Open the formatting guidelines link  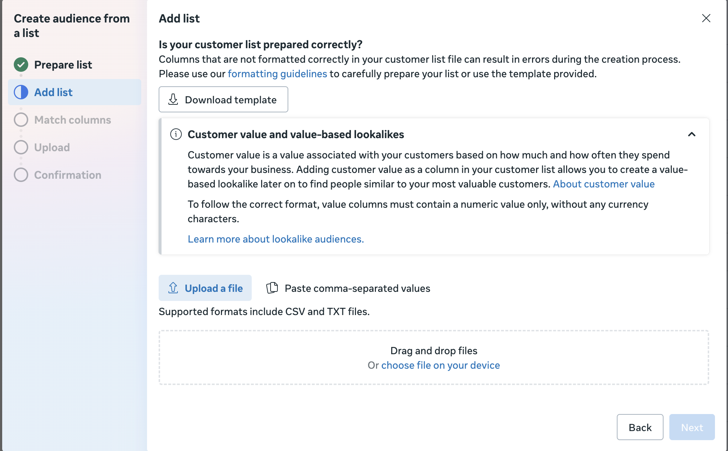click(277, 74)
